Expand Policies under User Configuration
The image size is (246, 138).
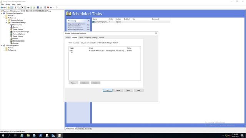[x=4, y=48]
